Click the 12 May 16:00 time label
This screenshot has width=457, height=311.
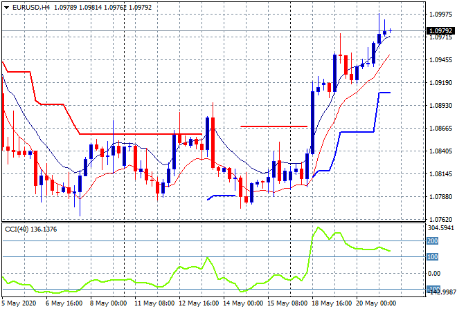(199, 303)
